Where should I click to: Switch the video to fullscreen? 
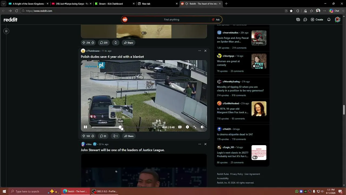(195, 127)
